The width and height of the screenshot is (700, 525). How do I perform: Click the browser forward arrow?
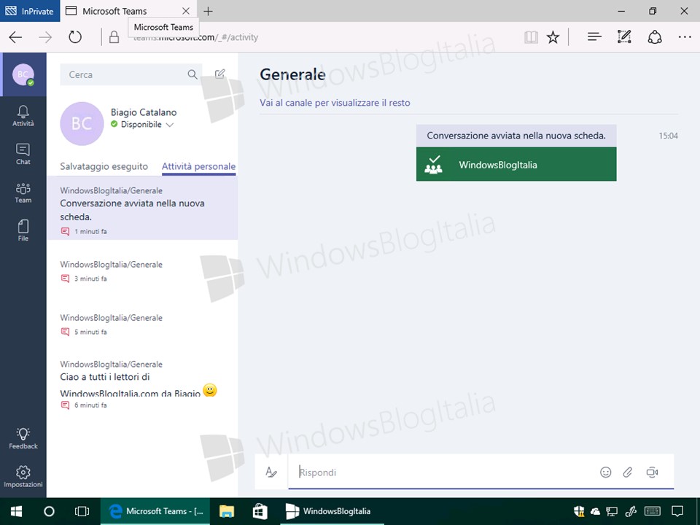[45, 37]
